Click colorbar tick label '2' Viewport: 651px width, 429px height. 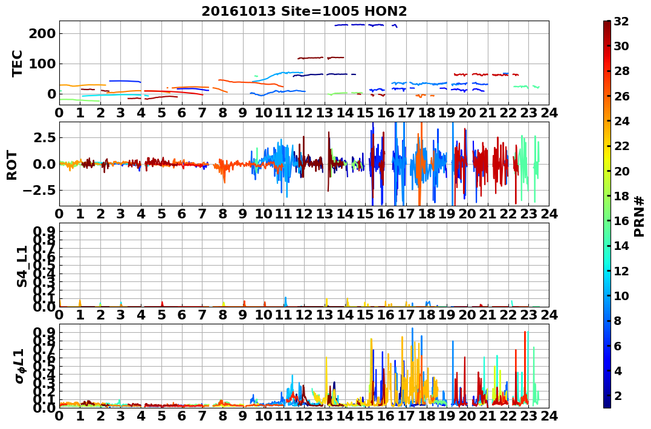click(618, 395)
